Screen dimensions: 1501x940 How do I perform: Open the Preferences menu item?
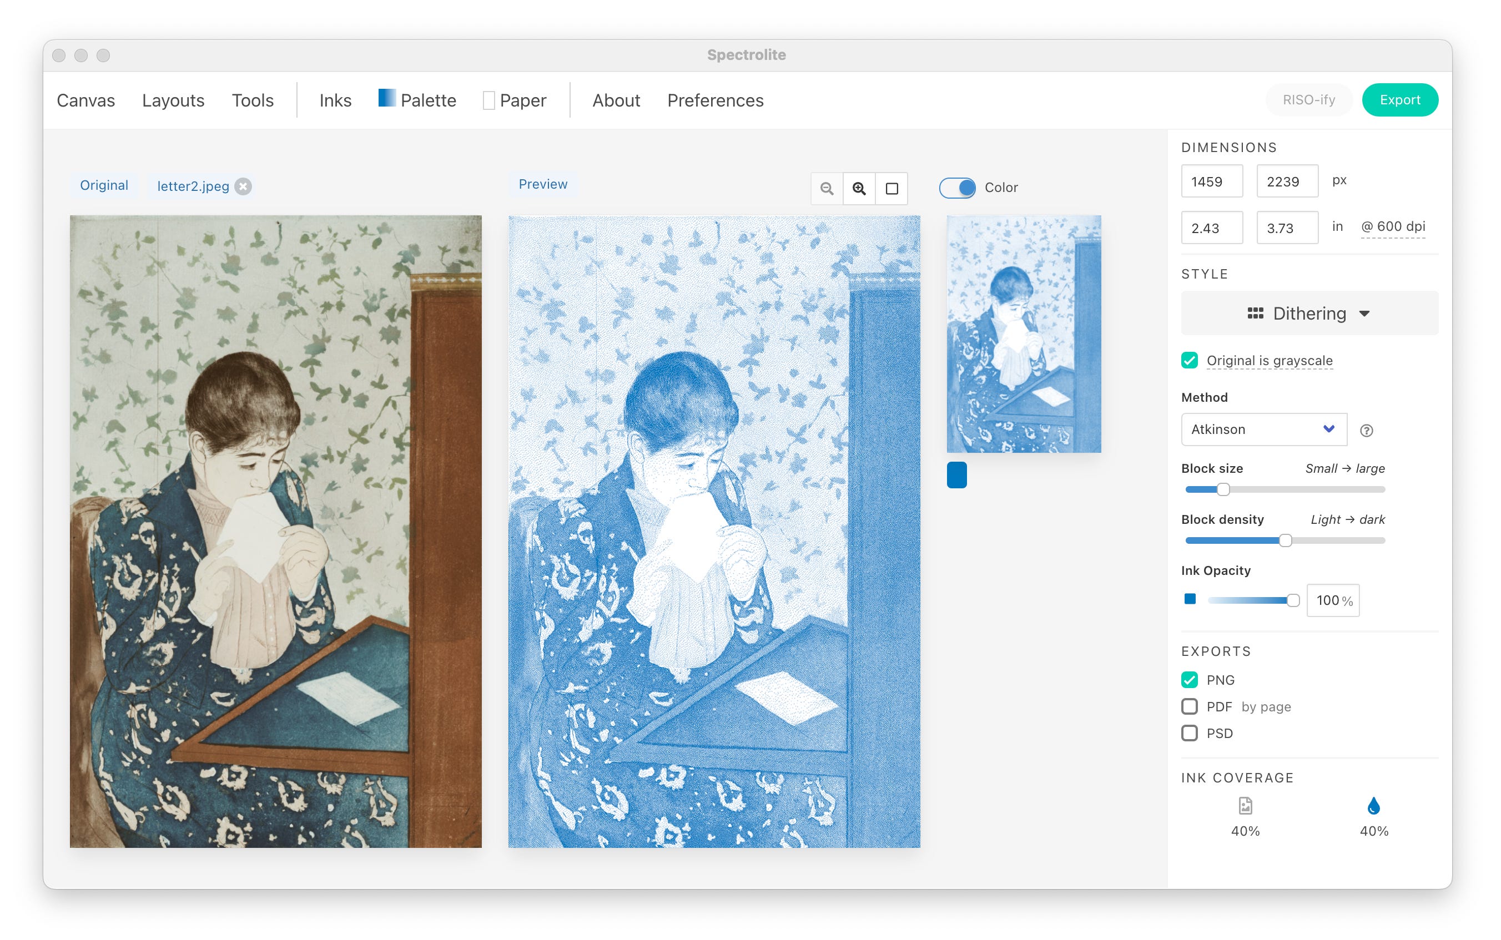[x=715, y=100]
